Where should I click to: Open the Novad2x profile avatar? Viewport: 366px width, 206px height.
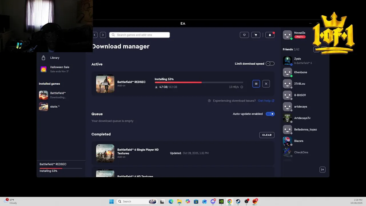(287, 35)
